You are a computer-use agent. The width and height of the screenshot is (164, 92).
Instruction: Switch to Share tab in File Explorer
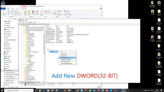[13, 8]
